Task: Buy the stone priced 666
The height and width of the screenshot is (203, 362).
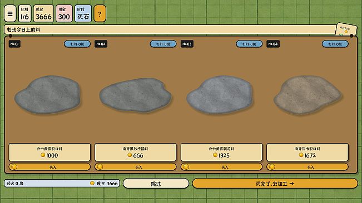Action: tap(136, 167)
